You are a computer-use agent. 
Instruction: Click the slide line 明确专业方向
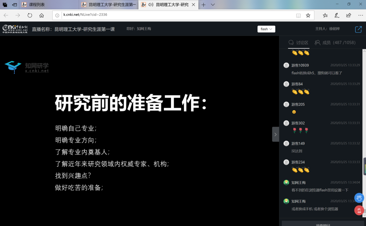coord(76,140)
